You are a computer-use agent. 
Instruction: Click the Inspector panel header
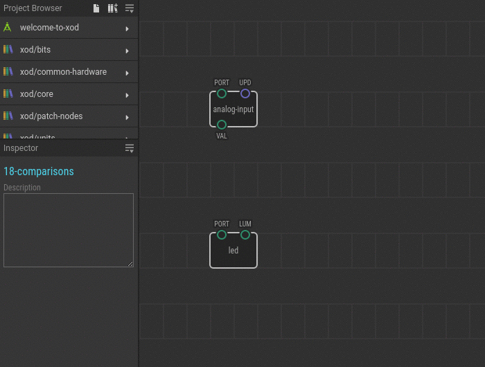point(69,148)
